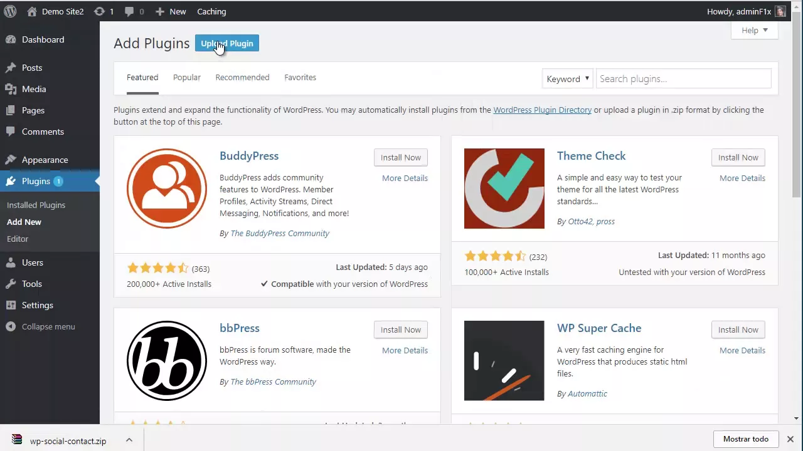
Task: Click the bbPress plugin logo
Action: coord(167,361)
